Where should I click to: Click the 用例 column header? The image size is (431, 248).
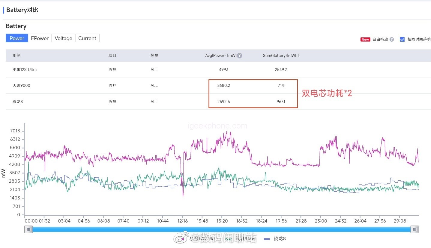(x=16, y=56)
